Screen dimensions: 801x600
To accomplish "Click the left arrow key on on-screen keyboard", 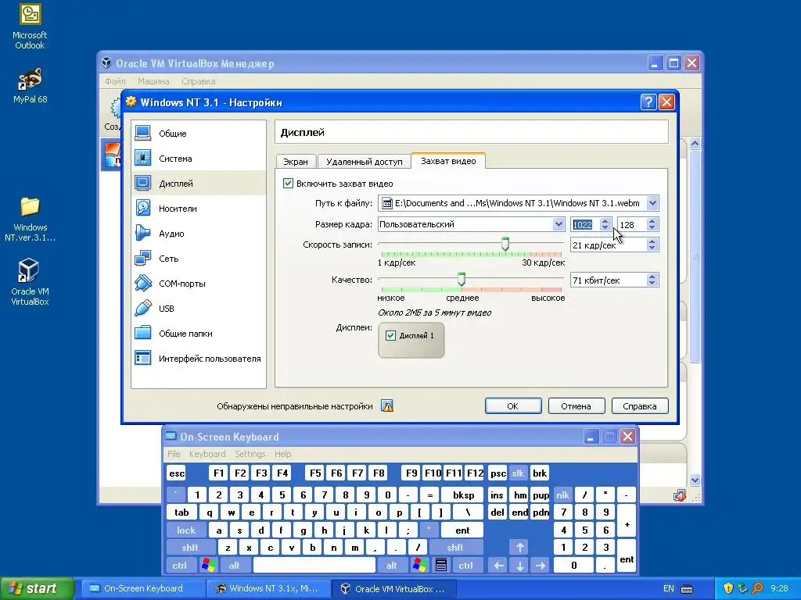I will click(498, 566).
